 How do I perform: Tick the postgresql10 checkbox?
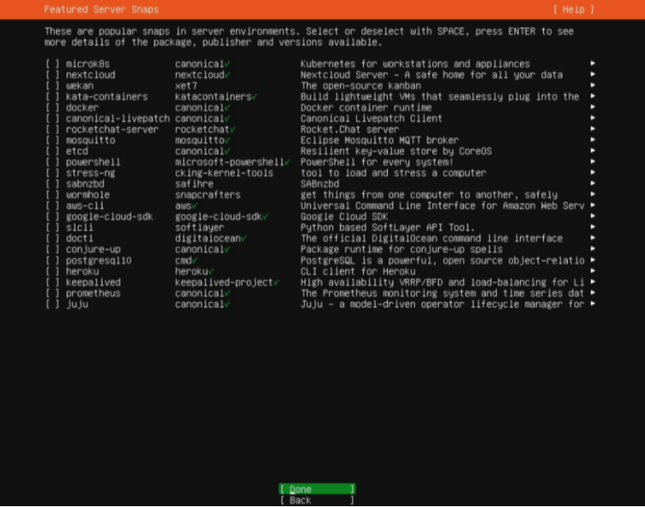pyautogui.click(x=53, y=260)
